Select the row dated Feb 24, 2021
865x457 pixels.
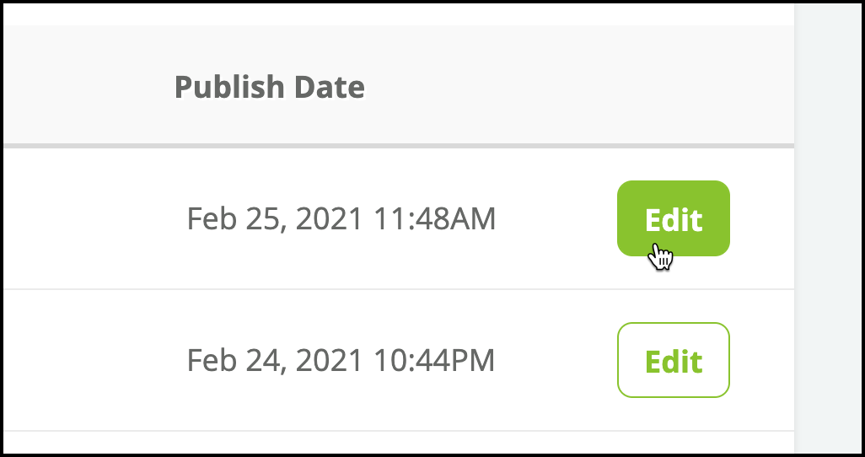(399, 360)
